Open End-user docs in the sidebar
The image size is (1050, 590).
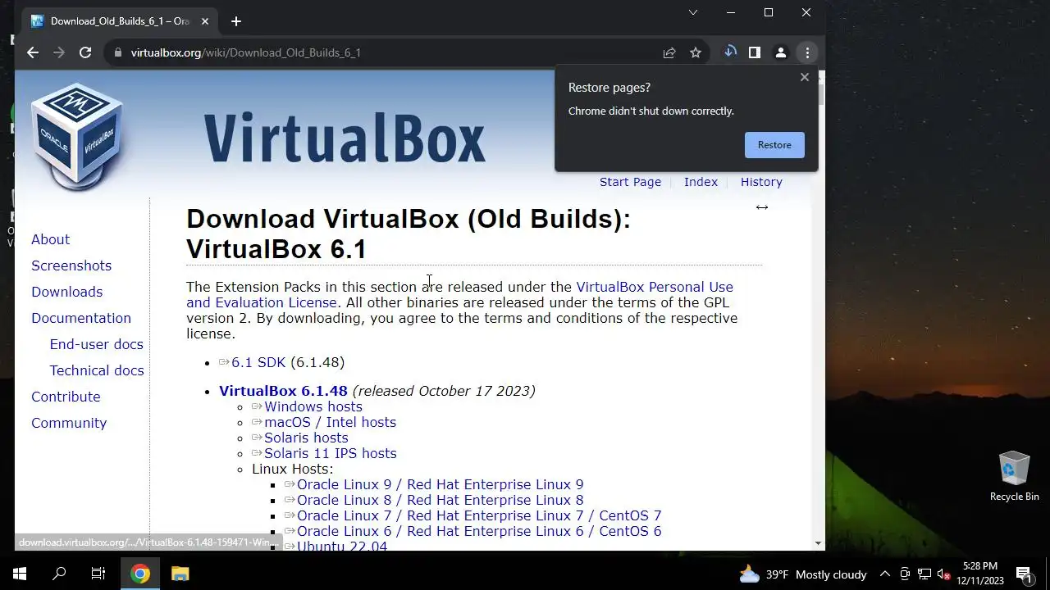coord(96,344)
